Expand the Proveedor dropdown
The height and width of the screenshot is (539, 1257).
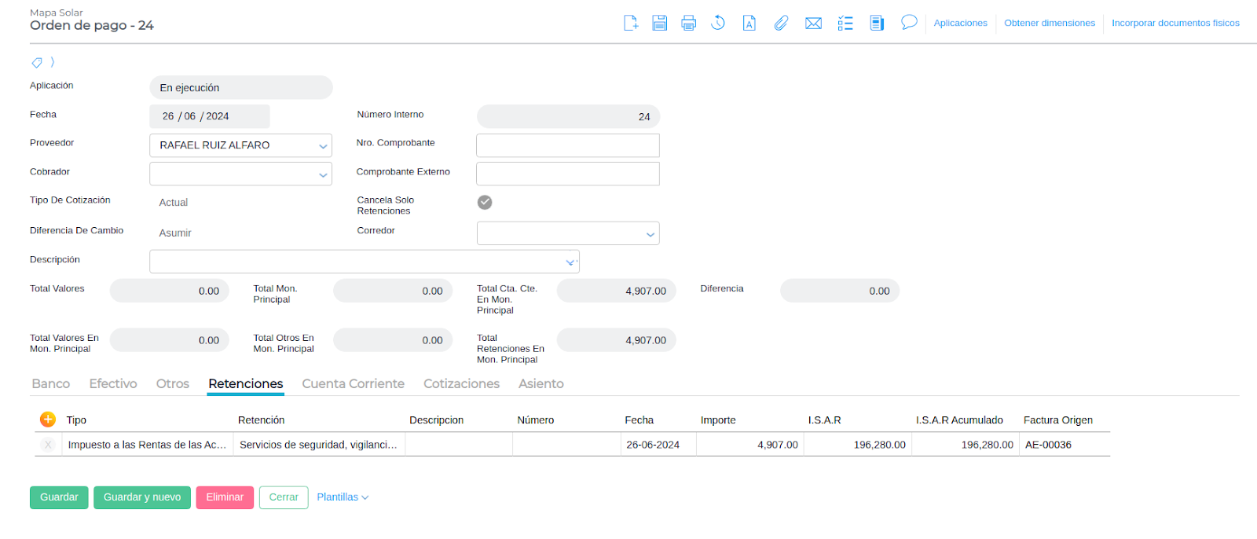(x=323, y=146)
